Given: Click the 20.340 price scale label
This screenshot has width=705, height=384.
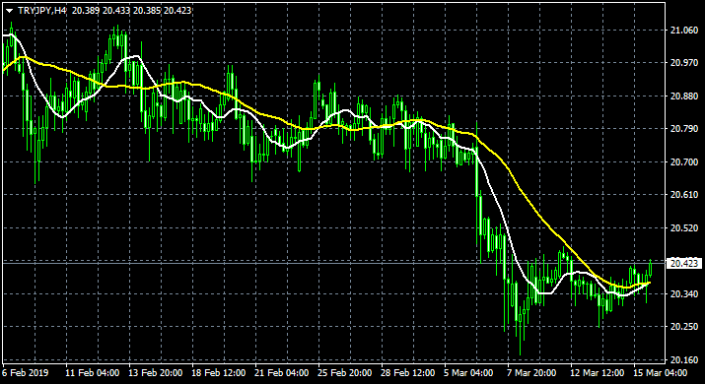Looking at the screenshot, I should pyautogui.click(x=684, y=293).
